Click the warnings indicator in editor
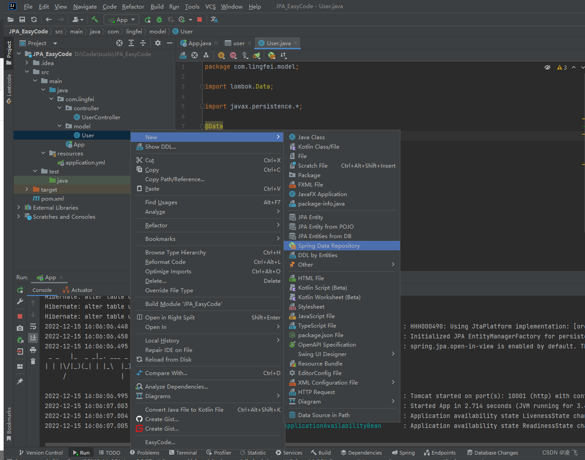 [x=562, y=67]
